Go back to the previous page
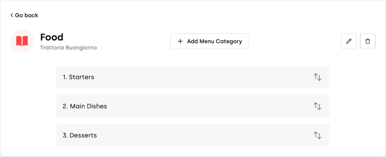386x157 pixels. [x=24, y=15]
